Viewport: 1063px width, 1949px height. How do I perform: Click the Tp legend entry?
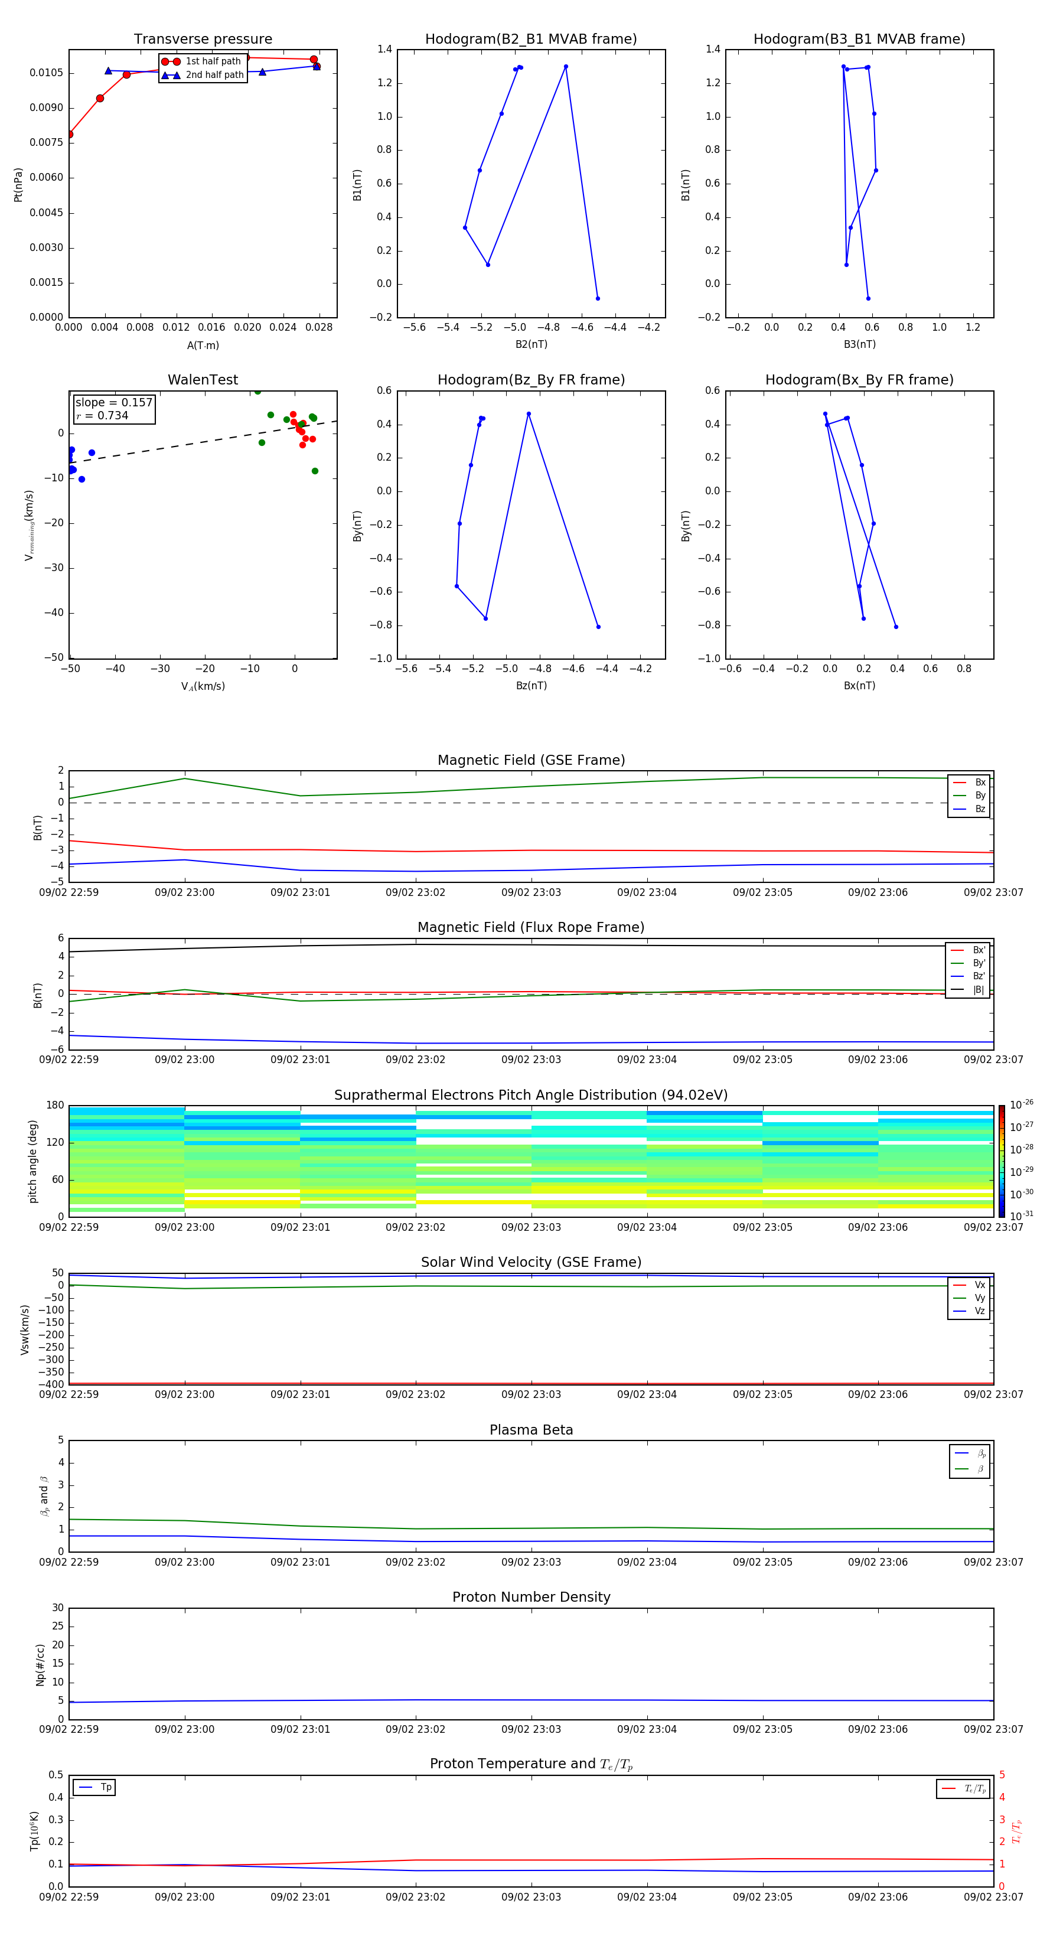pos(94,1787)
